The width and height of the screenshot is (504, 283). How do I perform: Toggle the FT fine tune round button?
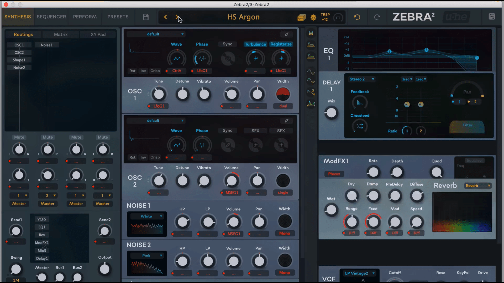coord(338,18)
